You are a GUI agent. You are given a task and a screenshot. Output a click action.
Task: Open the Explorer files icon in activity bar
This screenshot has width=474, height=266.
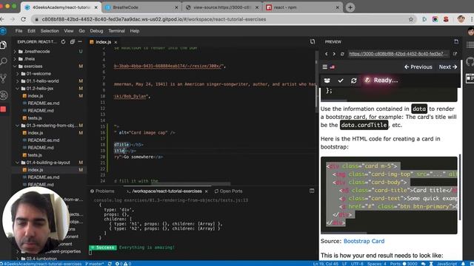click(3, 45)
